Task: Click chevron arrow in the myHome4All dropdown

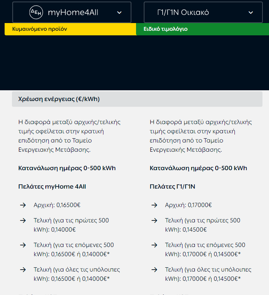Action: 119,13
